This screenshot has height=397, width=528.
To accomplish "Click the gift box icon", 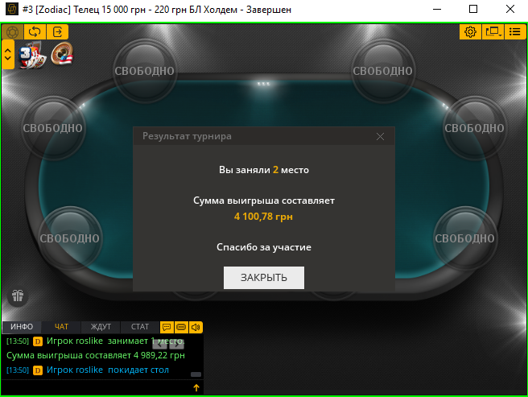I will pos(18,296).
